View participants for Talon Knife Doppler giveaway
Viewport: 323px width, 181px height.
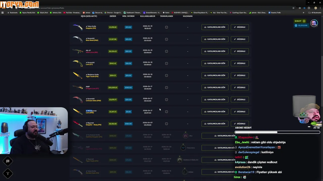tap(215, 27)
